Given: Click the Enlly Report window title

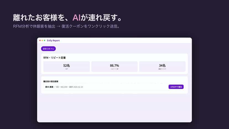Looking at the screenshot, I should click(53, 40).
